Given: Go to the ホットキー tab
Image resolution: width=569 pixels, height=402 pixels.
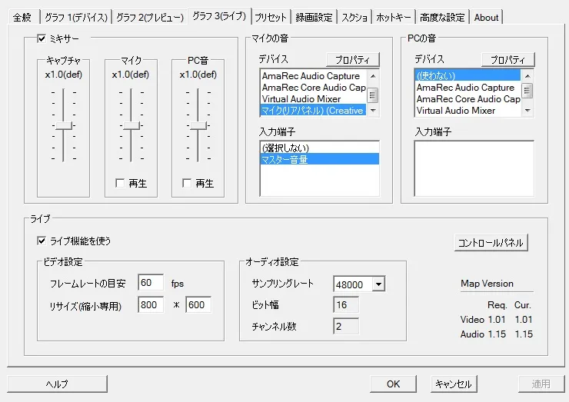Looking at the screenshot, I should [x=394, y=17].
